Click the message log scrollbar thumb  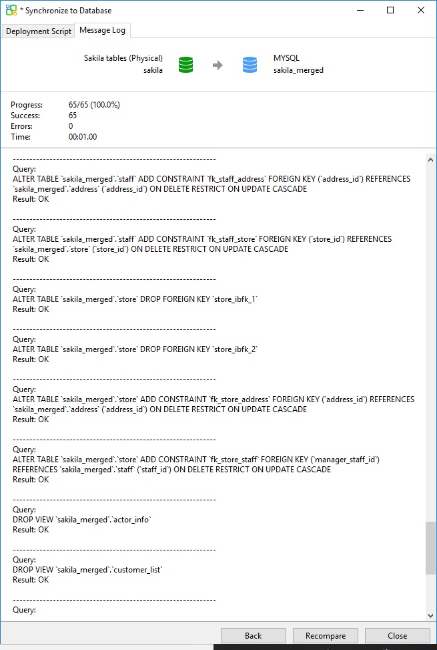tap(430, 548)
